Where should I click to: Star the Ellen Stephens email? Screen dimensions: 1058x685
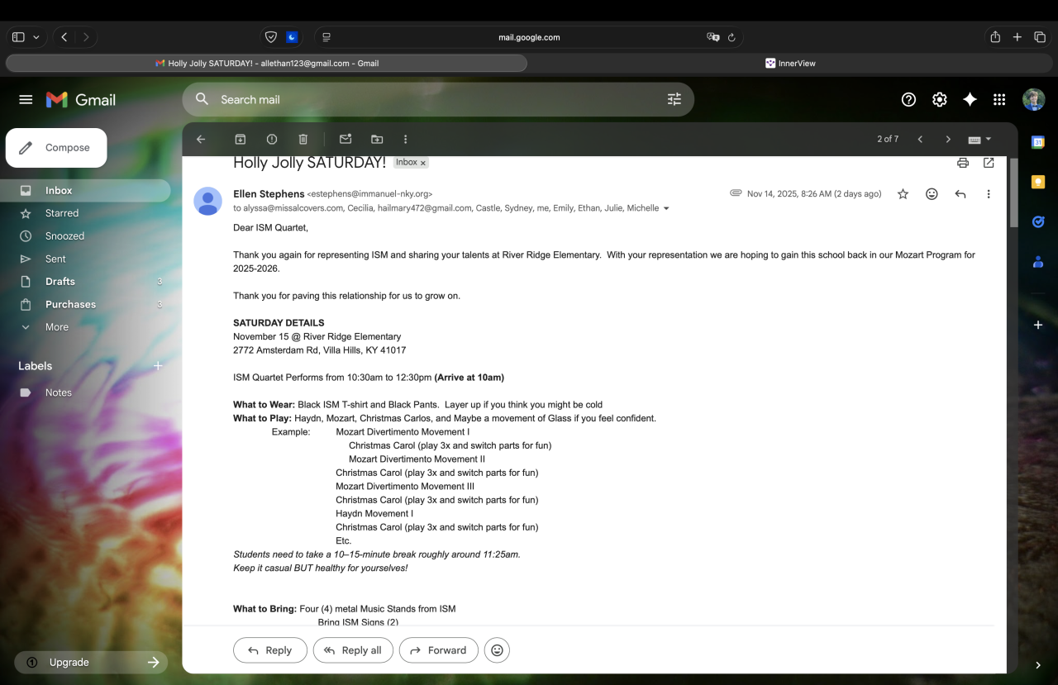point(903,194)
